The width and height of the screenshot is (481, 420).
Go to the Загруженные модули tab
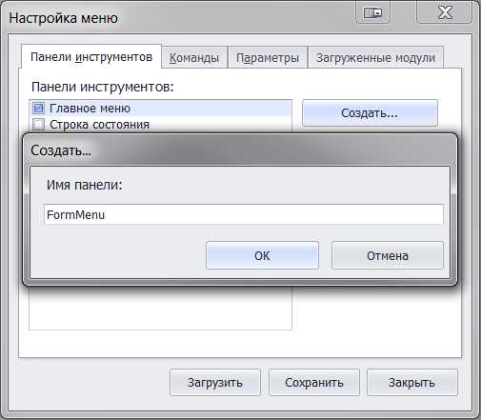(375, 58)
